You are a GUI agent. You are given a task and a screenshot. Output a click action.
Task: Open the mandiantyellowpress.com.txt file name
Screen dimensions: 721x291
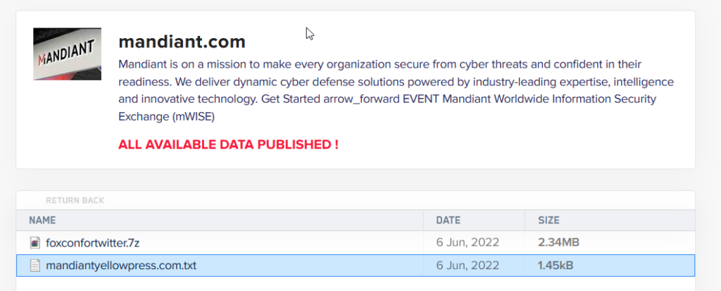(121, 266)
